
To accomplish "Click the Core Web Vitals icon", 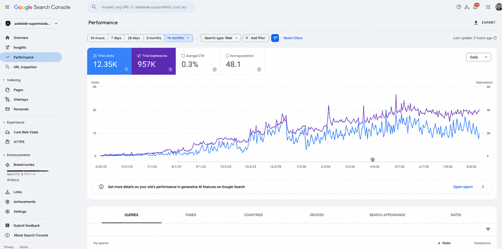I will [8, 132].
